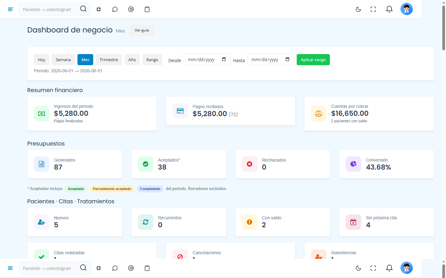
Task: Click the exclamation icon on Con saldo card
Action: tap(250, 222)
